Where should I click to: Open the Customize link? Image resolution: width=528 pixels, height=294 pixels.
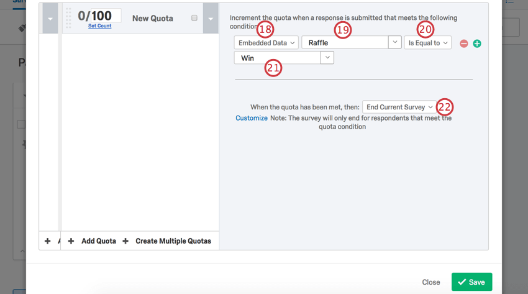point(252,118)
